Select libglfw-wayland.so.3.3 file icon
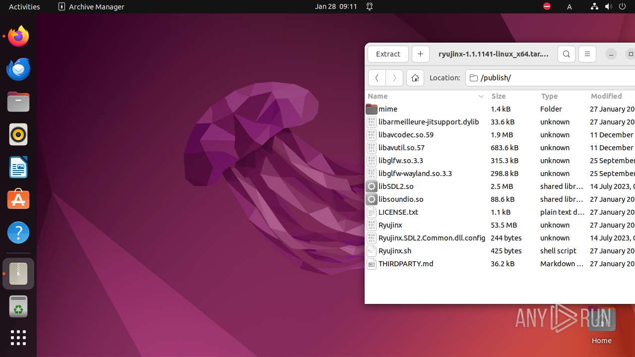 point(372,174)
